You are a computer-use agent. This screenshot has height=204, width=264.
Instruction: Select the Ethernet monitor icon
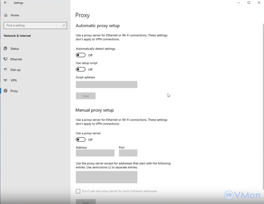point(5,59)
